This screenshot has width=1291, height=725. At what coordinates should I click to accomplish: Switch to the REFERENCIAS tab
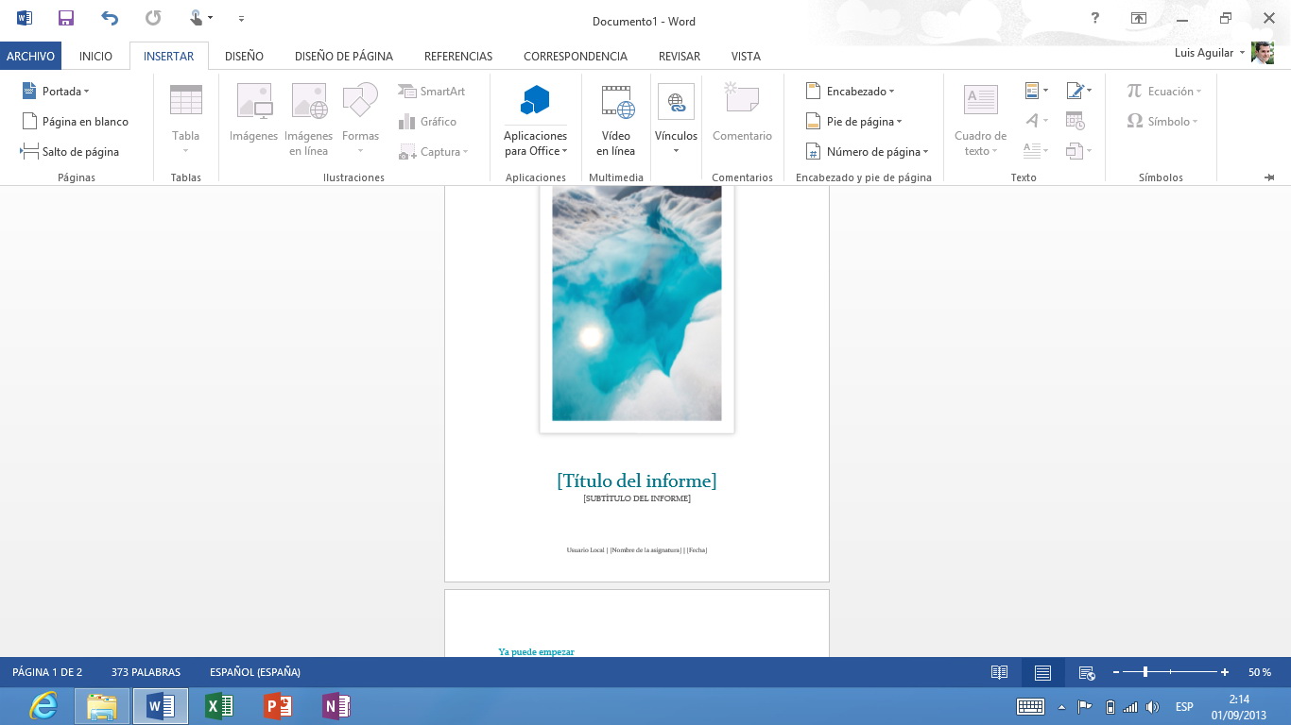tap(458, 56)
